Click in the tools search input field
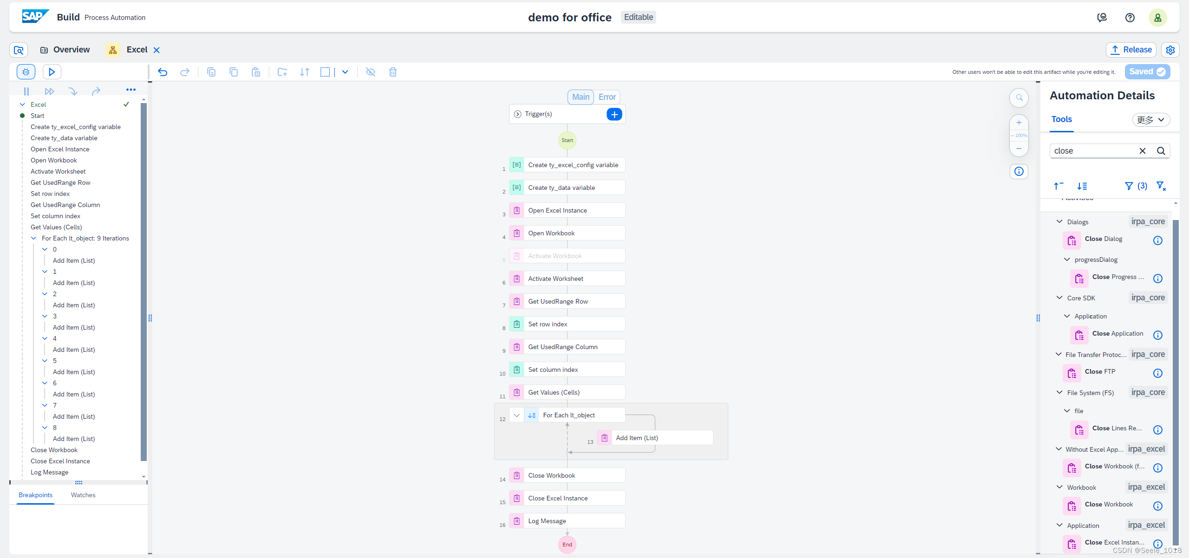The height and width of the screenshot is (558, 1189). [1093, 151]
